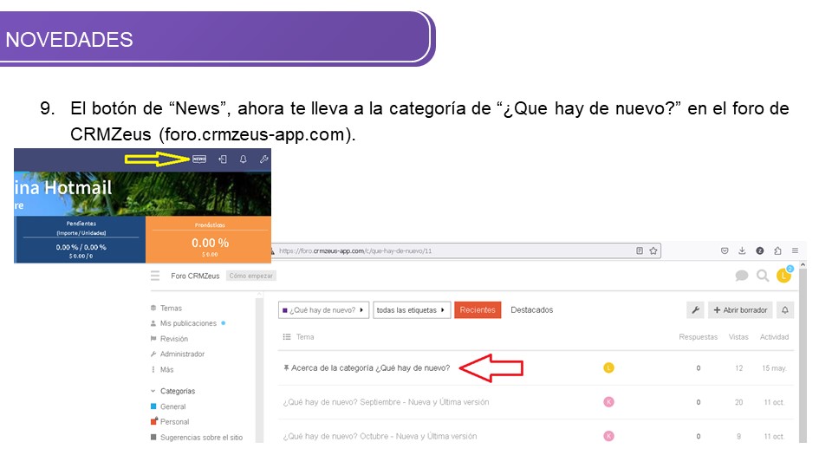Screen dimensions: 832x468
Task: Click the category notification bell button
Action: [785, 310]
